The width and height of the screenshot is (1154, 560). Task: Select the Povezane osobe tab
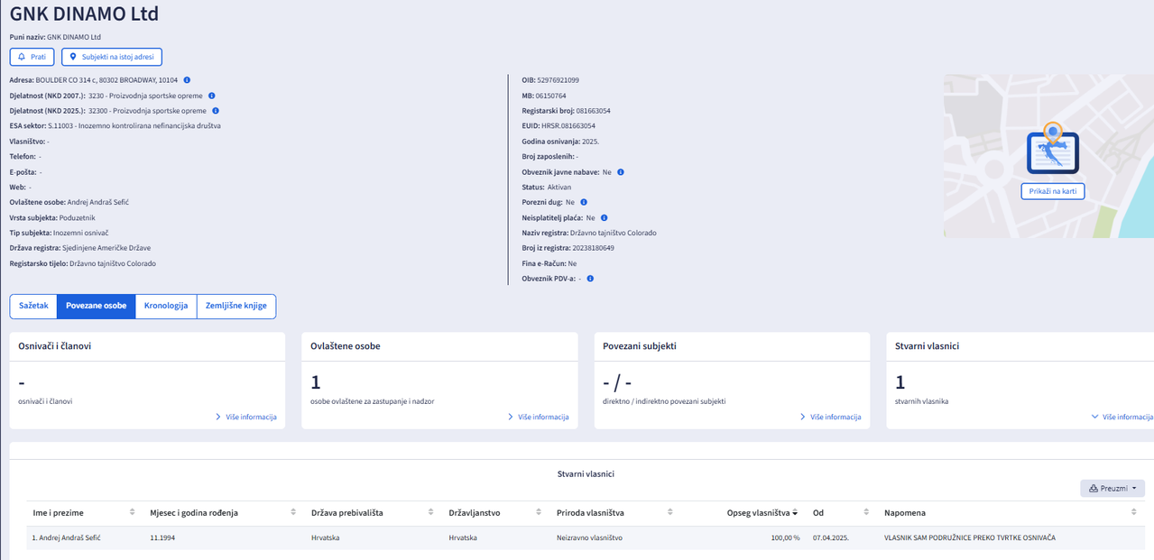click(x=96, y=306)
